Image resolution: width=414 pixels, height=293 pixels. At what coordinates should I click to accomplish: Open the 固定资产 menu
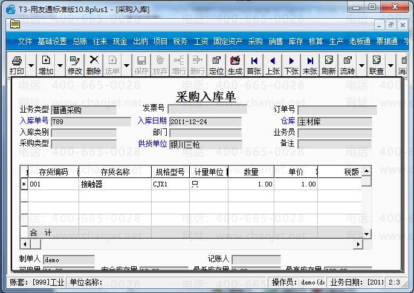(228, 41)
